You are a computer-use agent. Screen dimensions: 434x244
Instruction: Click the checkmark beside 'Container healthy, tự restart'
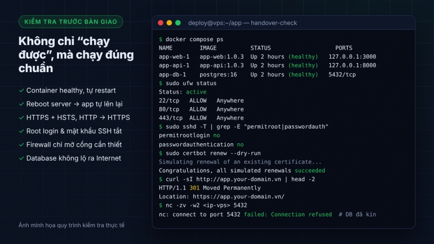click(21, 91)
